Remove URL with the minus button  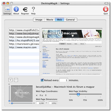click(x=16, y=80)
